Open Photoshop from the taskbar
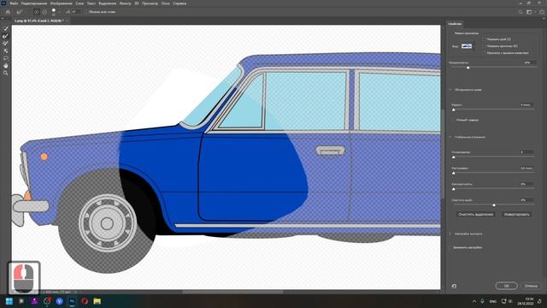Viewport: 547px width, 308px height. (72, 301)
